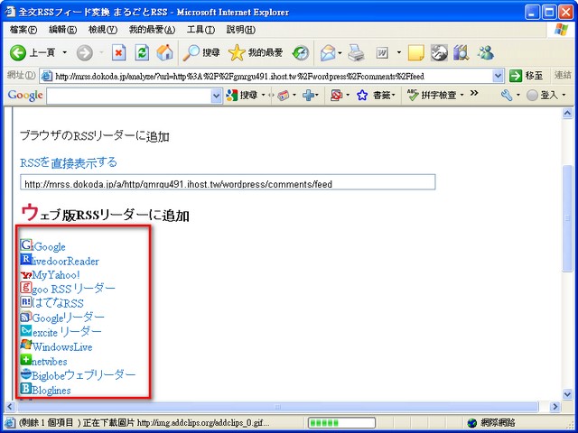Open the 我的最愛(A) menu
Image resolution: width=578 pixels, height=433 pixels.
coord(152,30)
